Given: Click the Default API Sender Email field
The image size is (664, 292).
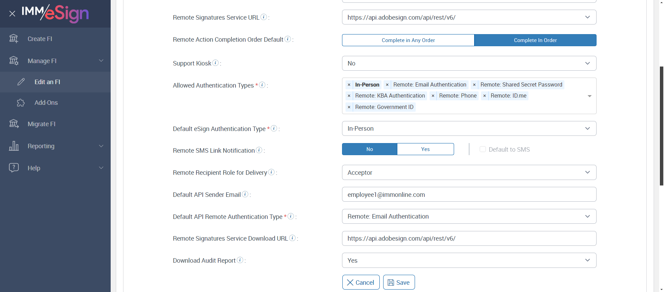Looking at the screenshot, I should point(469,194).
